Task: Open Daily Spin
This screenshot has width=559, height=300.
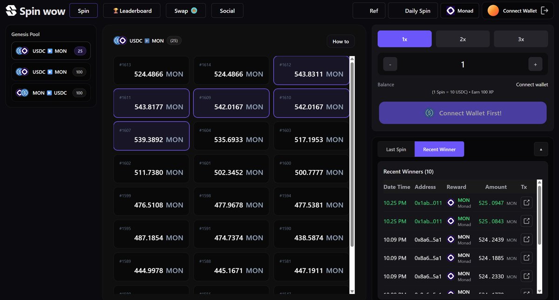Action: point(413,11)
